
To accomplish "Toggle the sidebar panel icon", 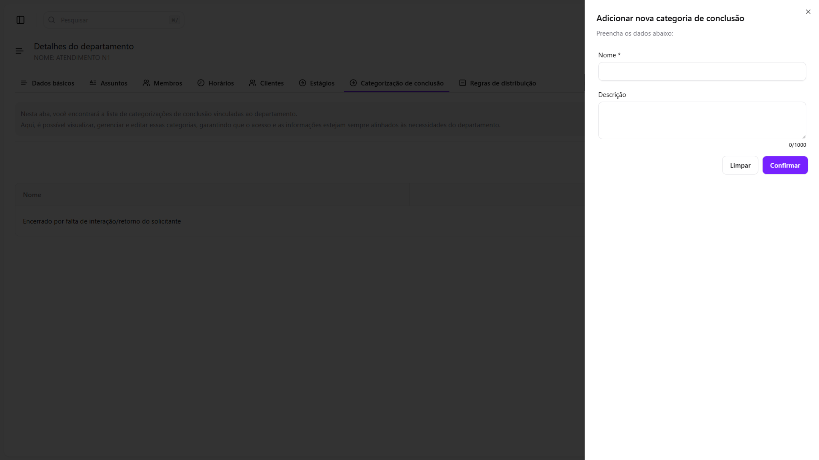I will click(20, 20).
